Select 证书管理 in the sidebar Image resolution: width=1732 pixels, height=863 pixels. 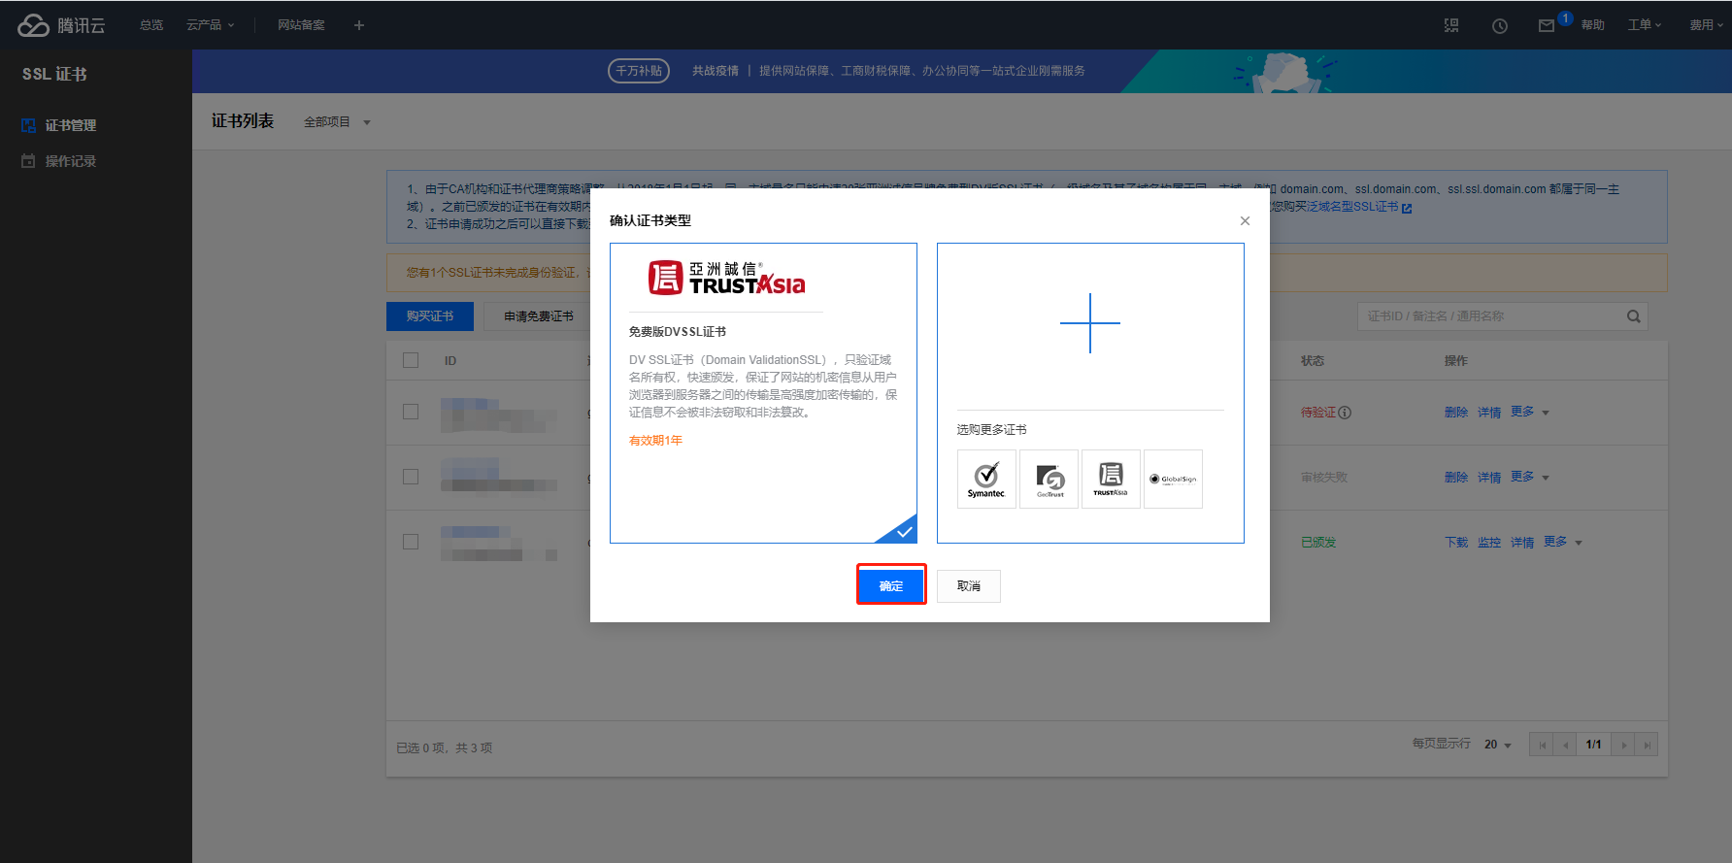[x=70, y=125]
